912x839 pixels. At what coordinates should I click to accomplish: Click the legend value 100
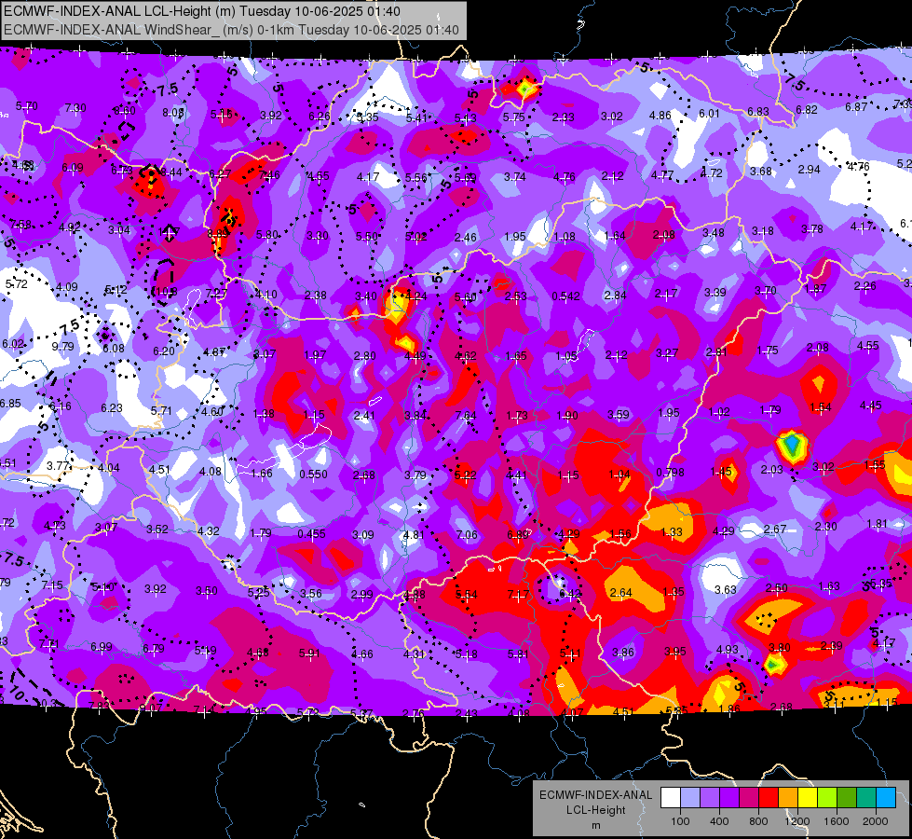680,821
